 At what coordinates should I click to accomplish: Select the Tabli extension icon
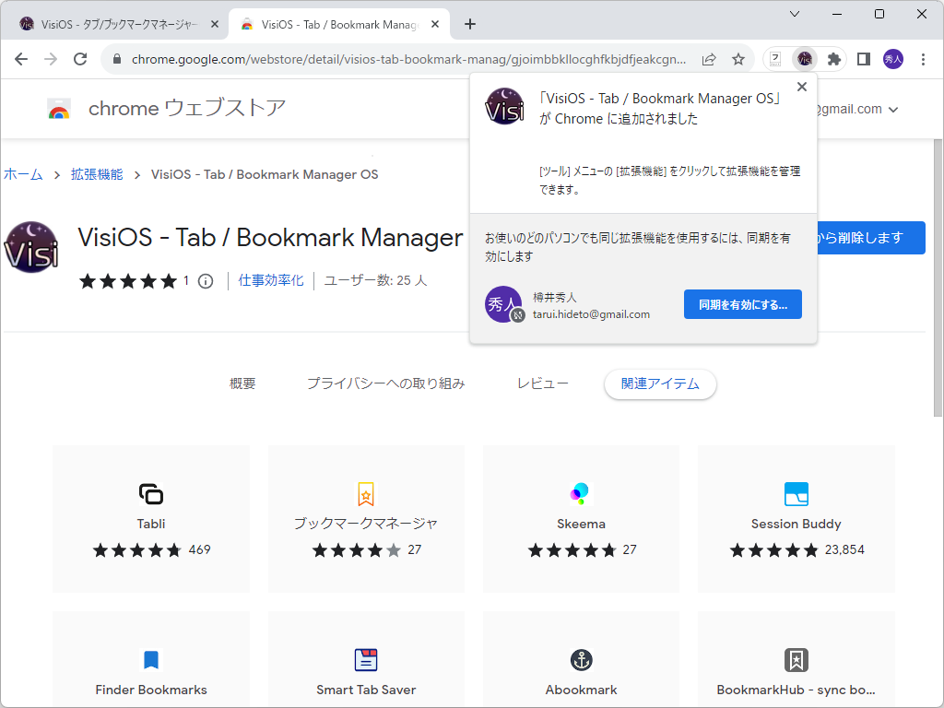tap(150, 494)
